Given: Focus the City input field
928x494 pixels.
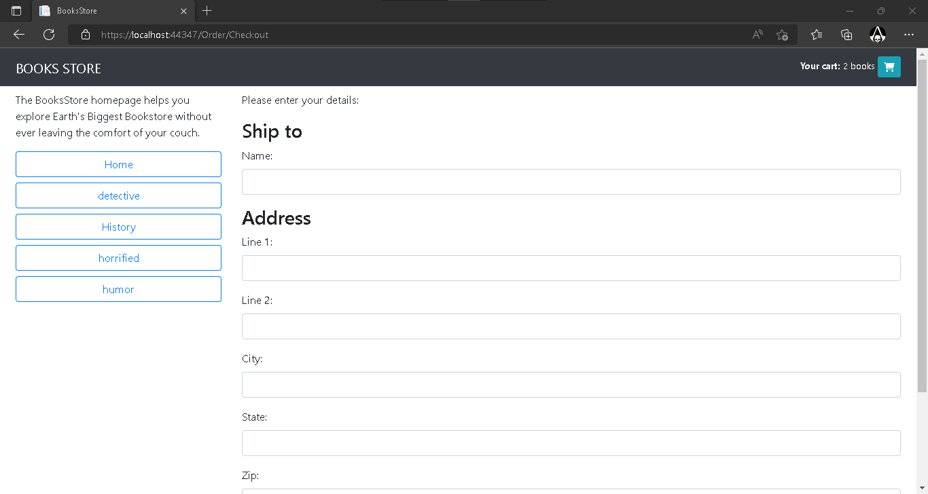Looking at the screenshot, I should tap(571, 385).
